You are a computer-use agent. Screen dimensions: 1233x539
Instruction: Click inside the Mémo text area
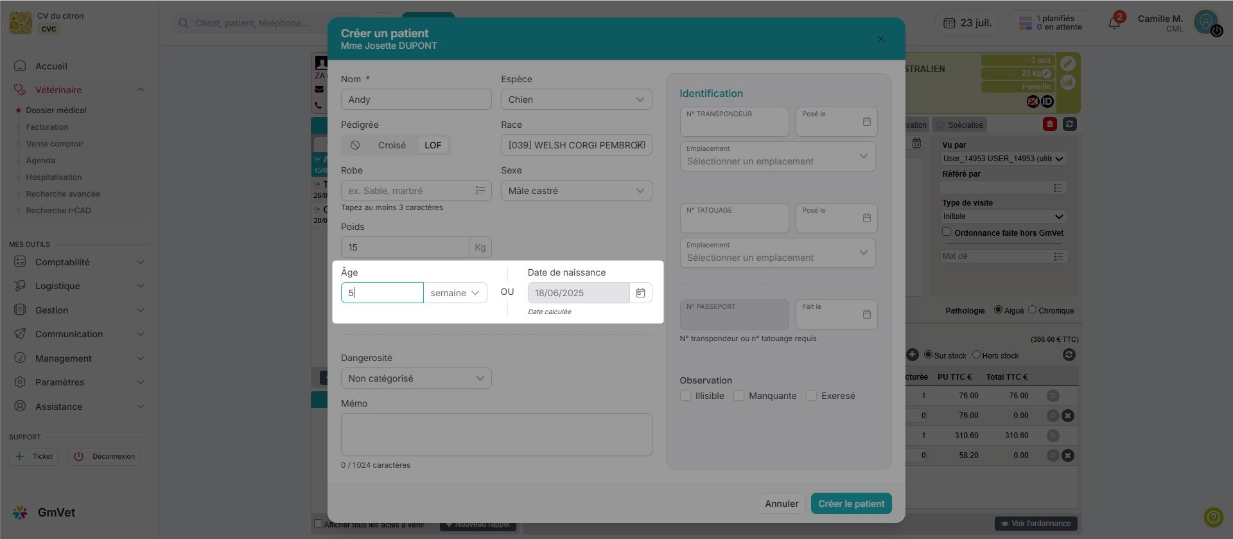(496, 435)
